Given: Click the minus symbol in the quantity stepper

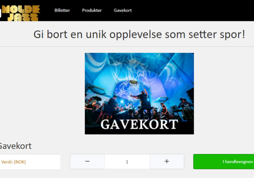Looking at the screenshot, I should tap(87, 161).
